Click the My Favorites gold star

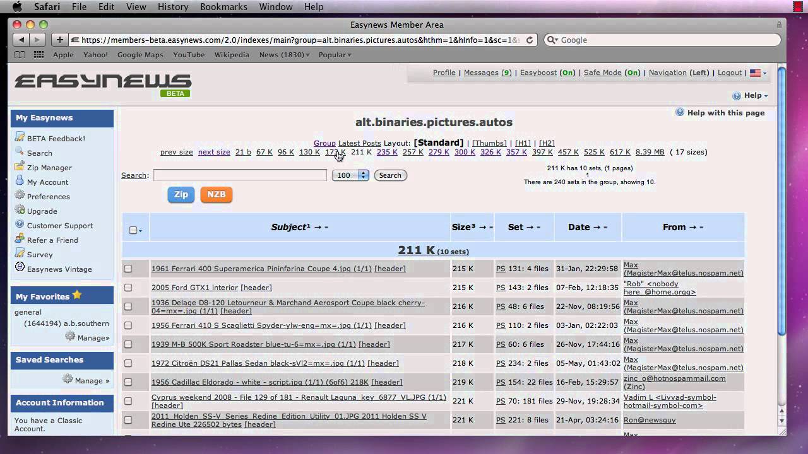tap(77, 295)
